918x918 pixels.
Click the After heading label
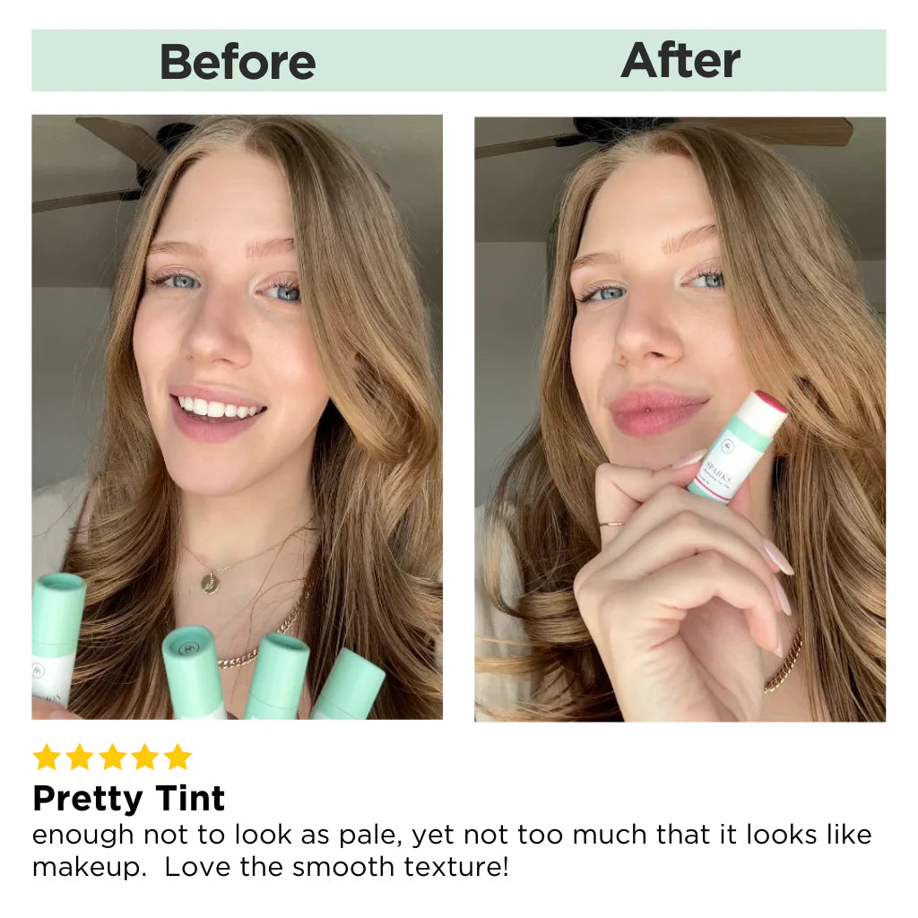click(x=680, y=60)
